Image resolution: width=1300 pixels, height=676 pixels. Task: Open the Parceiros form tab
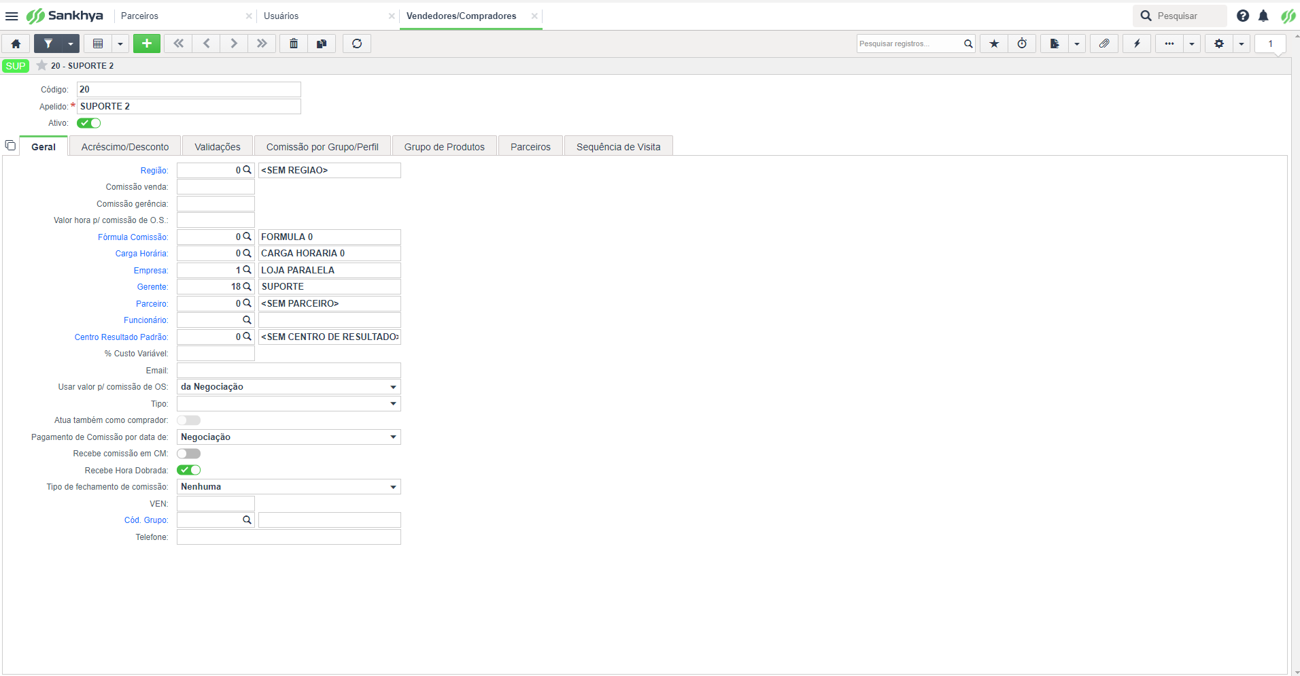[530, 146]
